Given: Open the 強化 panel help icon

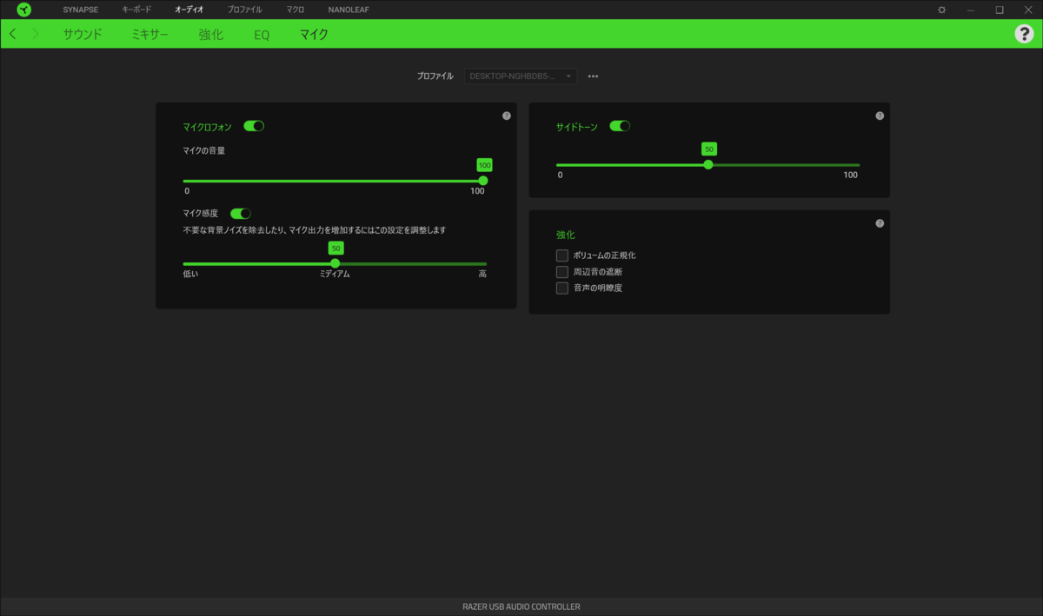Looking at the screenshot, I should [880, 223].
